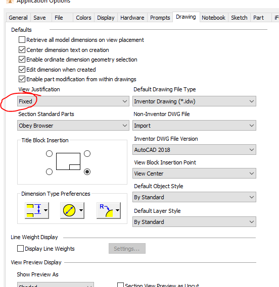Open the diameter dimension type preference button
Screen dimensions: 279x287
click(72, 210)
